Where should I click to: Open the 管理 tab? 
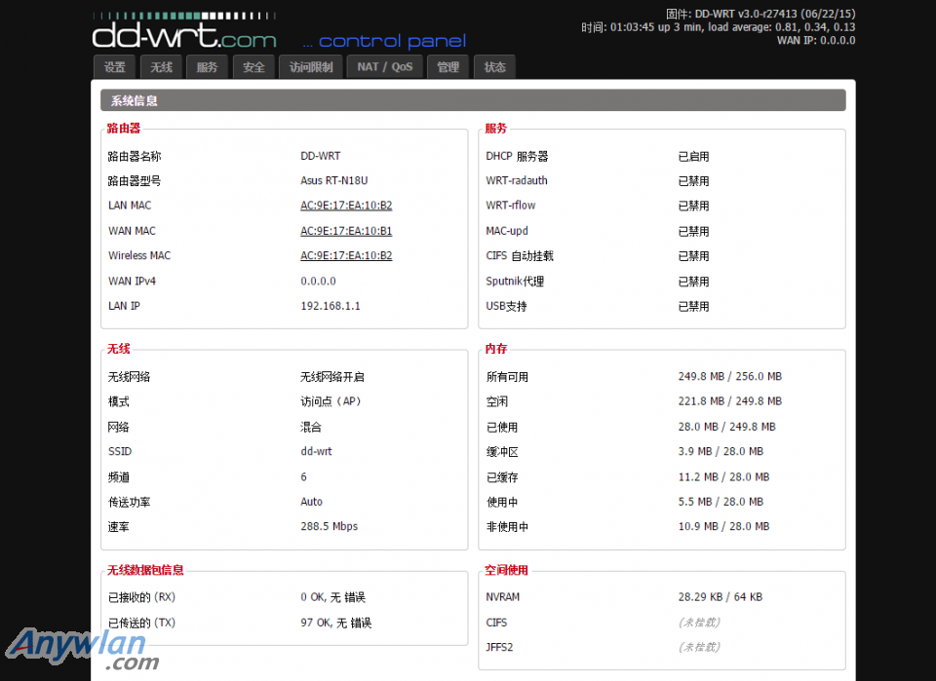click(448, 67)
